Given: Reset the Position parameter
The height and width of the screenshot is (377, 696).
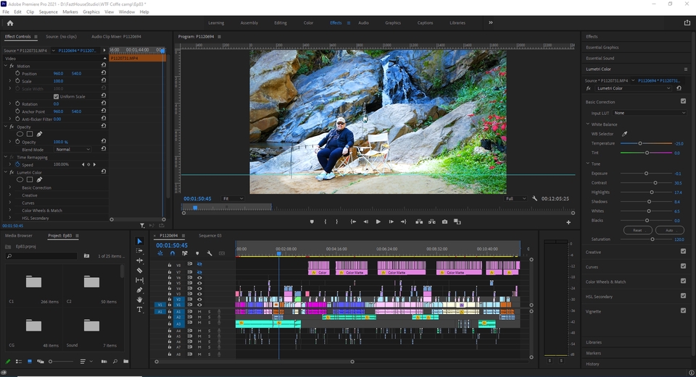Looking at the screenshot, I should coord(104,73).
